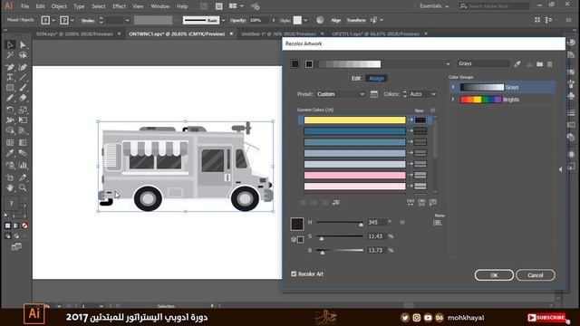Screen dimensions: 580x326
Task: Open the Object menu
Action: pyautogui.click(x=59, y=6)
